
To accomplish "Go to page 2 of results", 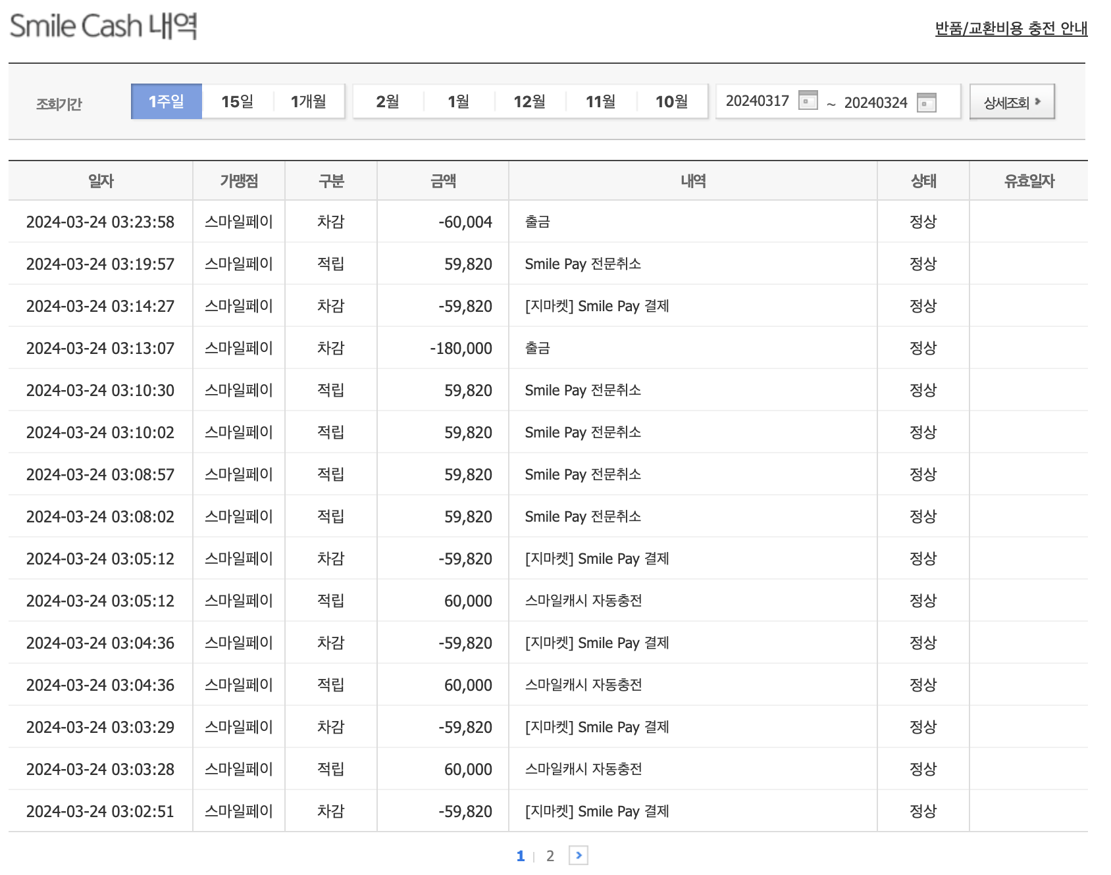I will click(550, 856).
